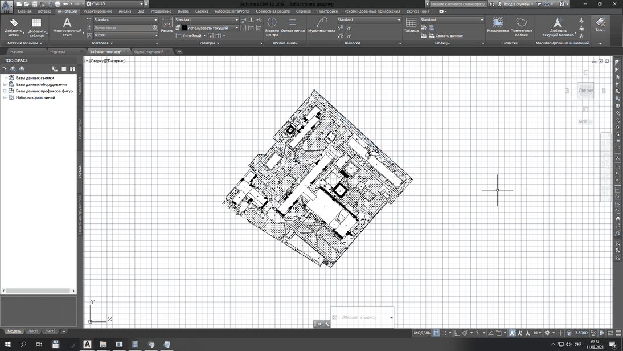Click the black dimension layer color swatch
The image size is (623, 351).
(x=185, y=28)
